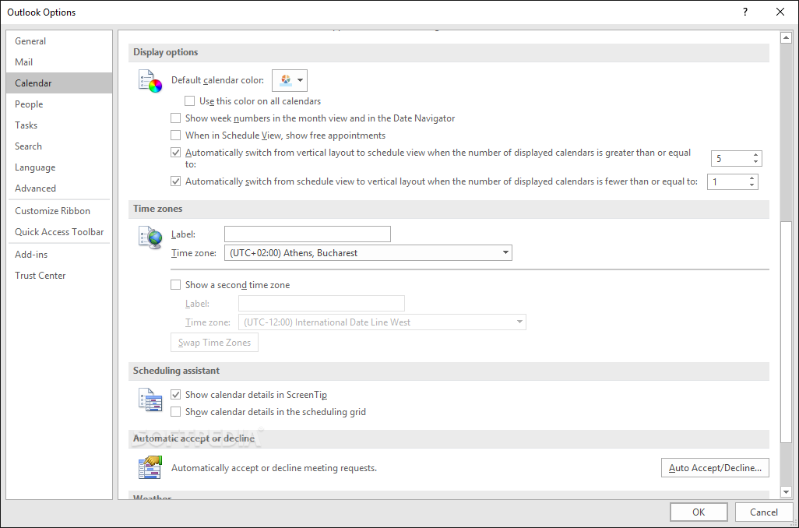Open the primary Time zone Athens, Bucharest dropdown
This screenshot has height=528, width=799.
pyautogui.click(x=368, y=253)
